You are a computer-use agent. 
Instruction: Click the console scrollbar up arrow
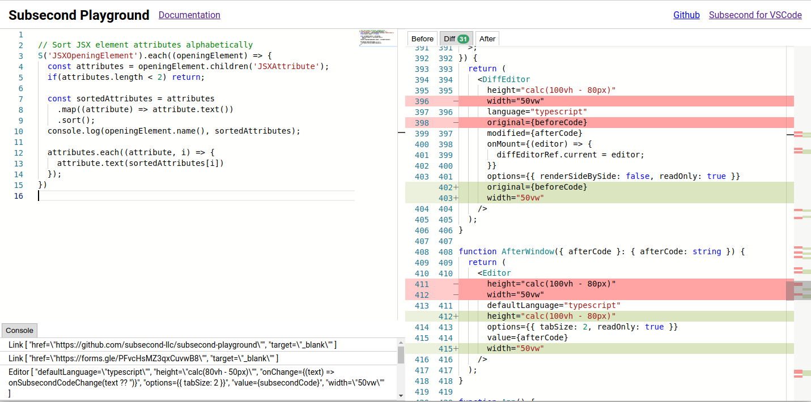tap(401, 342)
